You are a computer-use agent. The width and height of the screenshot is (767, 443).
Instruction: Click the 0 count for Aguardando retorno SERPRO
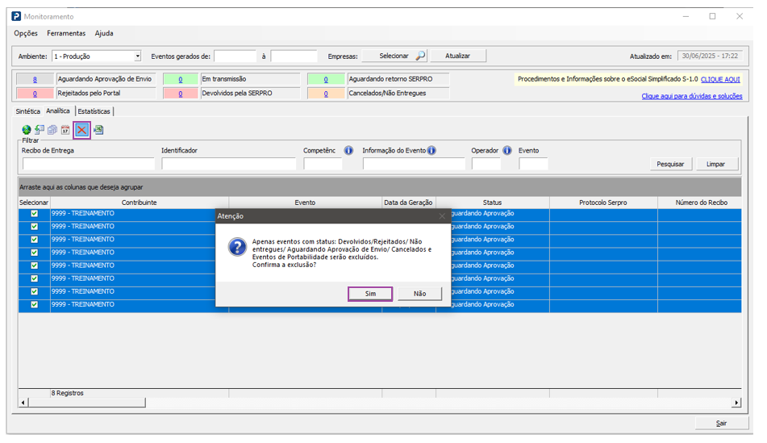pyautogui.click(x=326, y=79)
